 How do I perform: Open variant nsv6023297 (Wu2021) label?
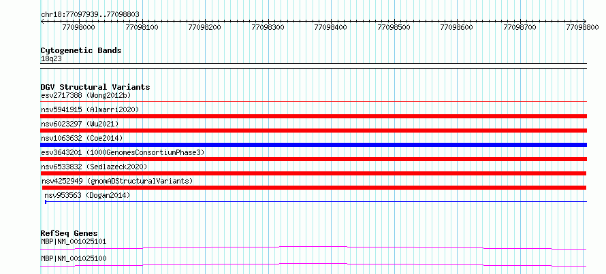pyautogui.click(x=80, y=124)
